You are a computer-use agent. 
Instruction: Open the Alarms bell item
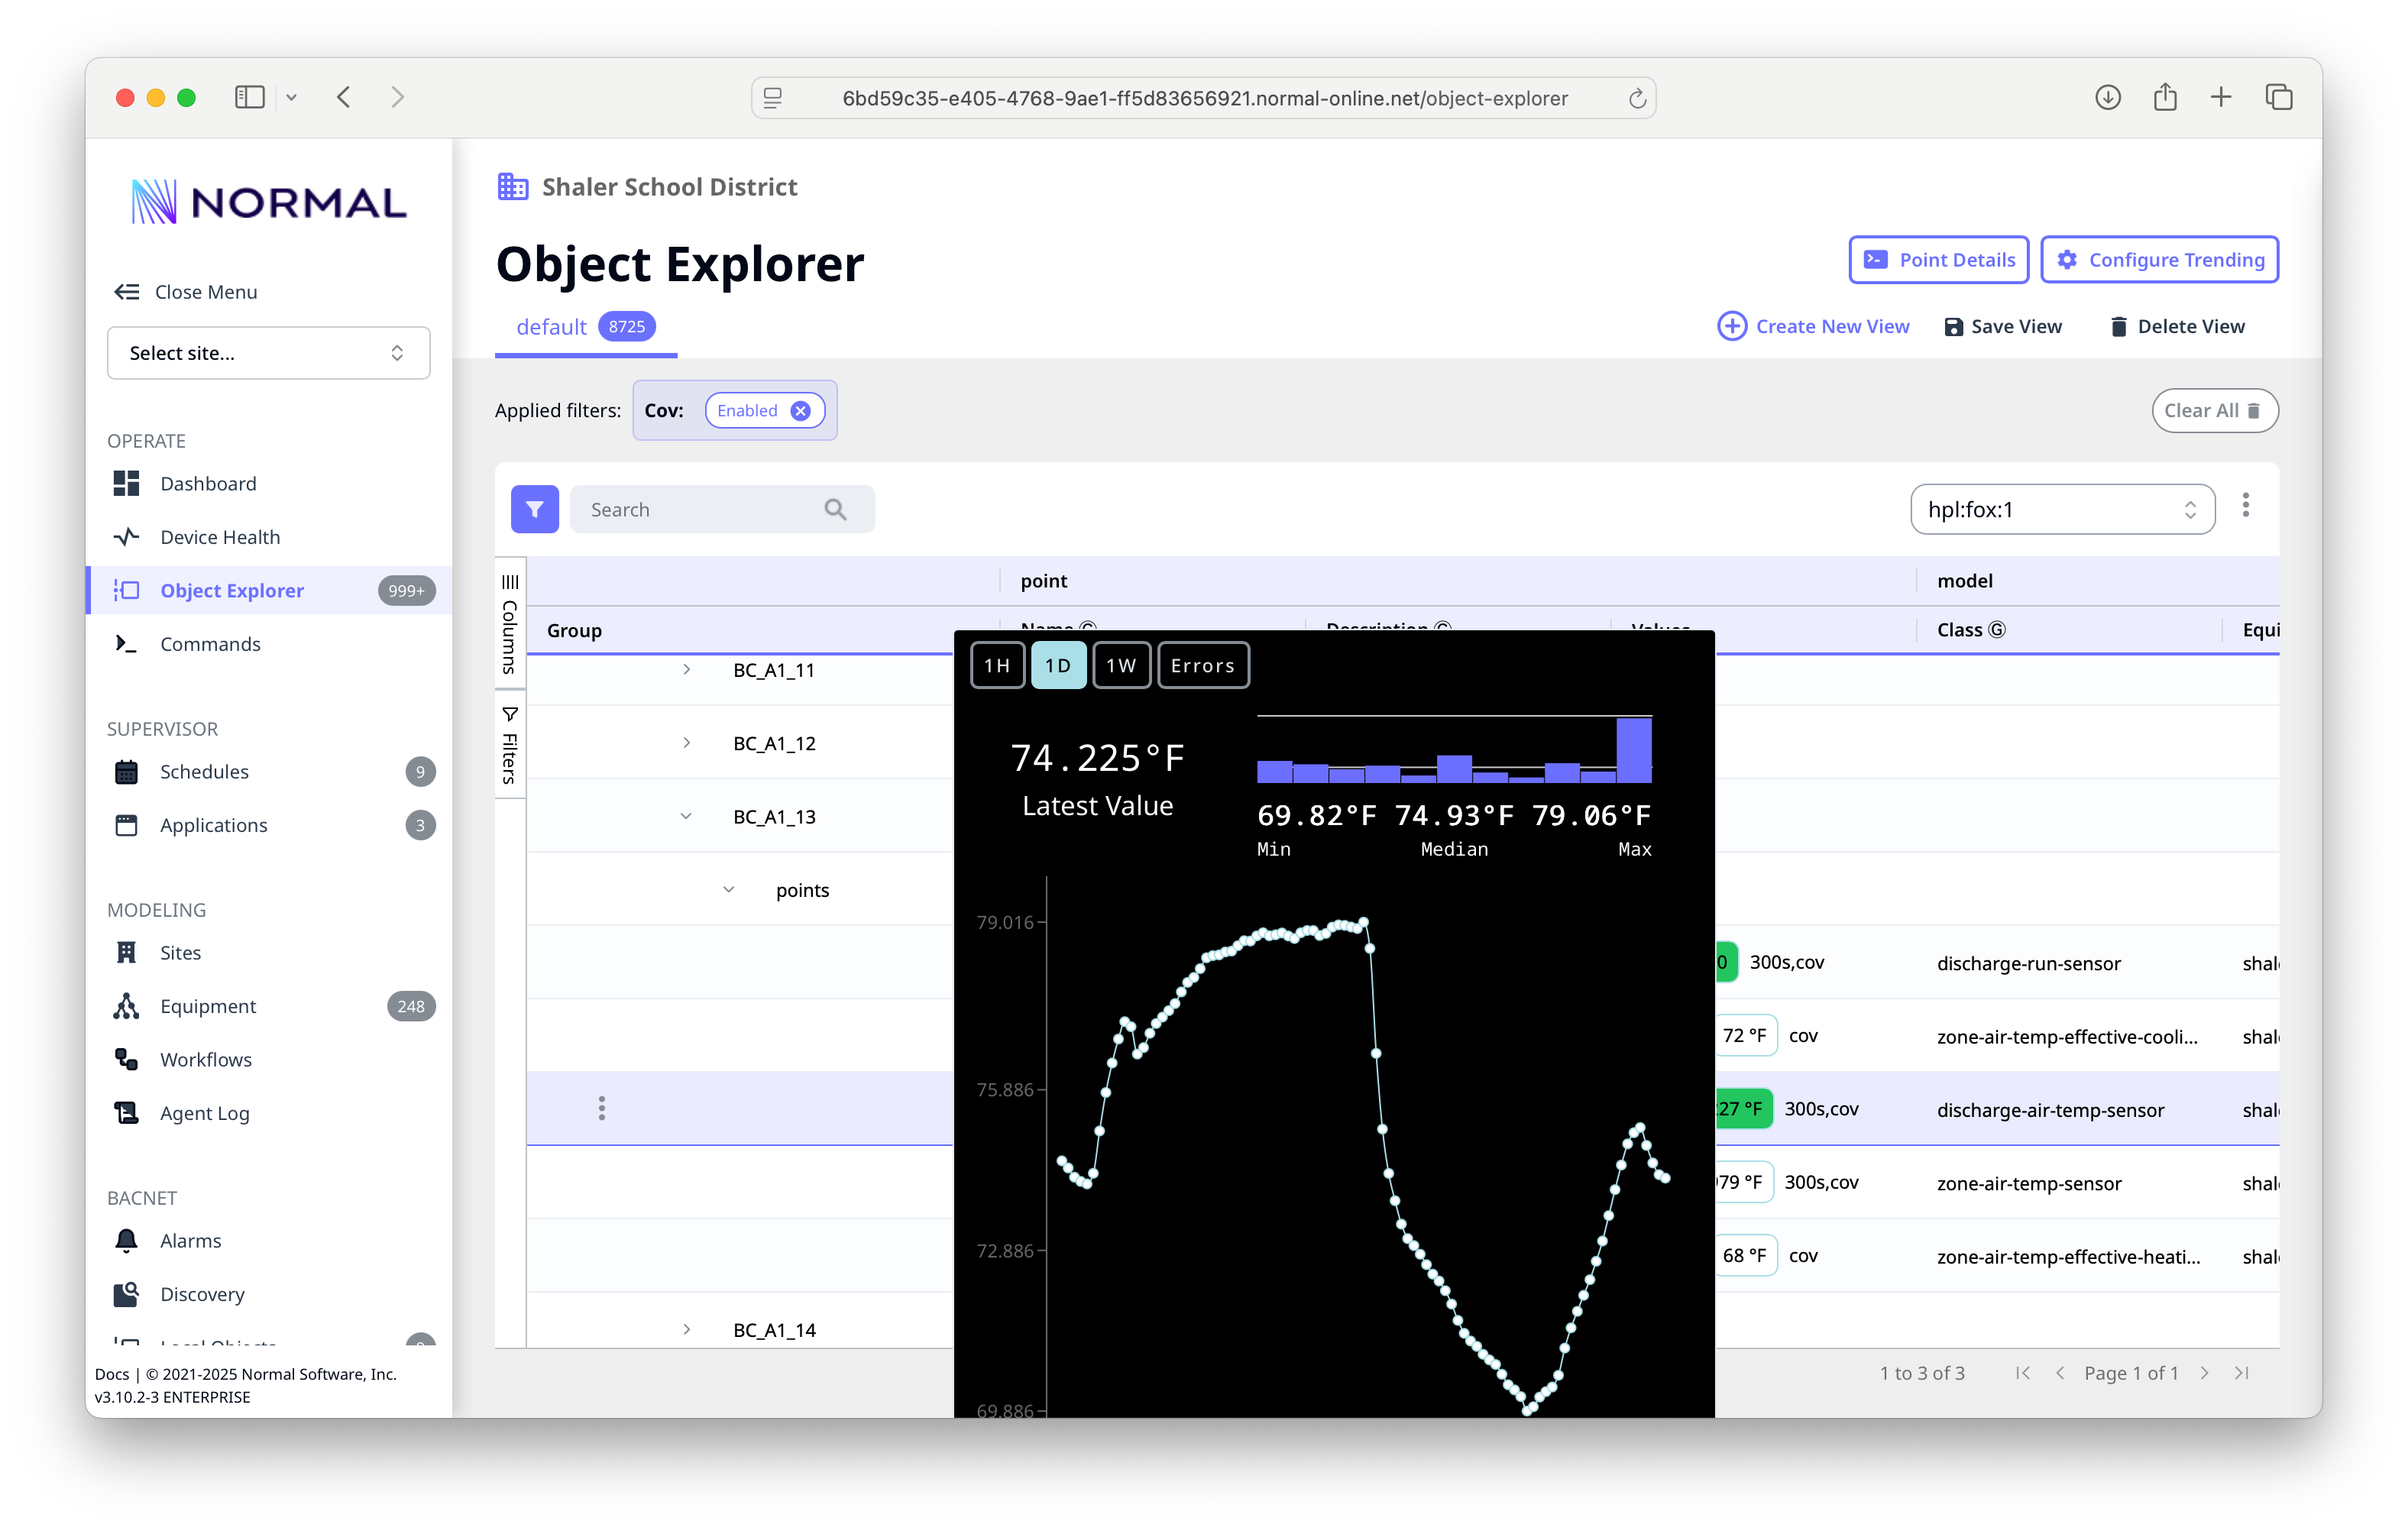tap(190, 1240)
